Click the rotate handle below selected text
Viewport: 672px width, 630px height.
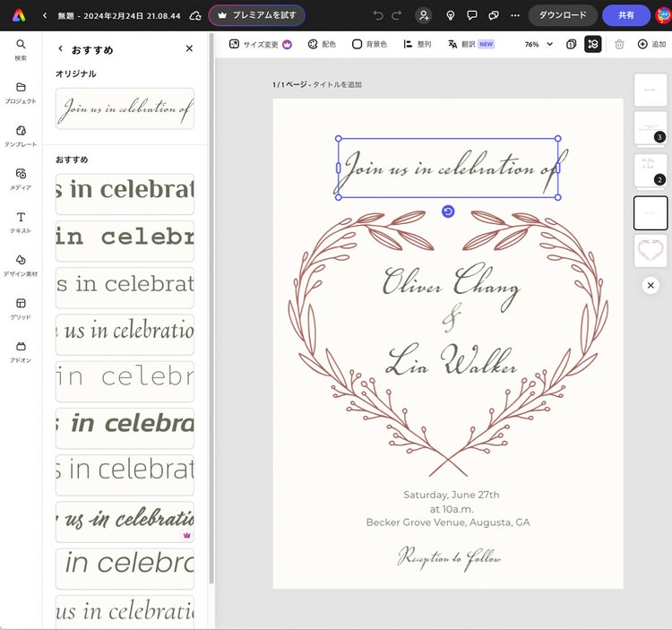point(448,211)
